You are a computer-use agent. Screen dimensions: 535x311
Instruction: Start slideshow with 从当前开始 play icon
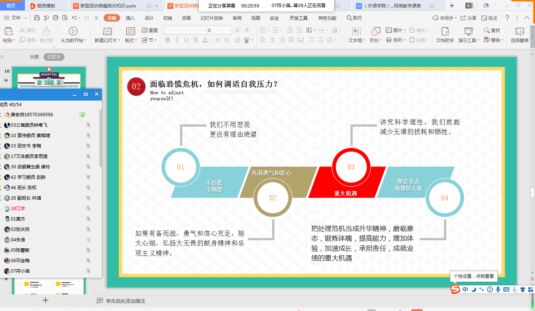pyautogui.click(x=73, y=31)
